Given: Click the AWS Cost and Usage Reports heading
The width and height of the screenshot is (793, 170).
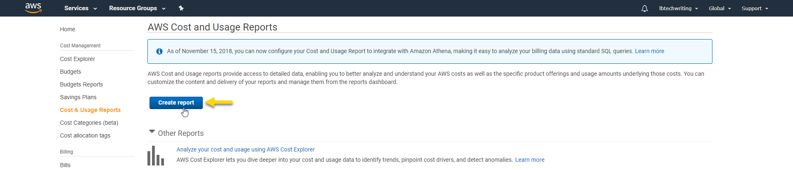Looking at the screenshot, I should click(212, 27).
